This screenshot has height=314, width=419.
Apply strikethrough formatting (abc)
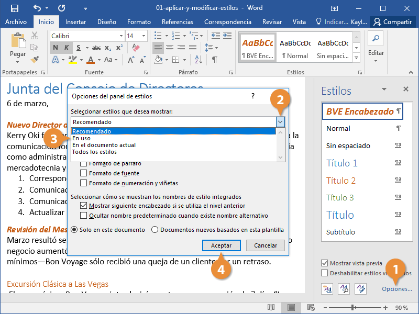click(x=96, y=48)
